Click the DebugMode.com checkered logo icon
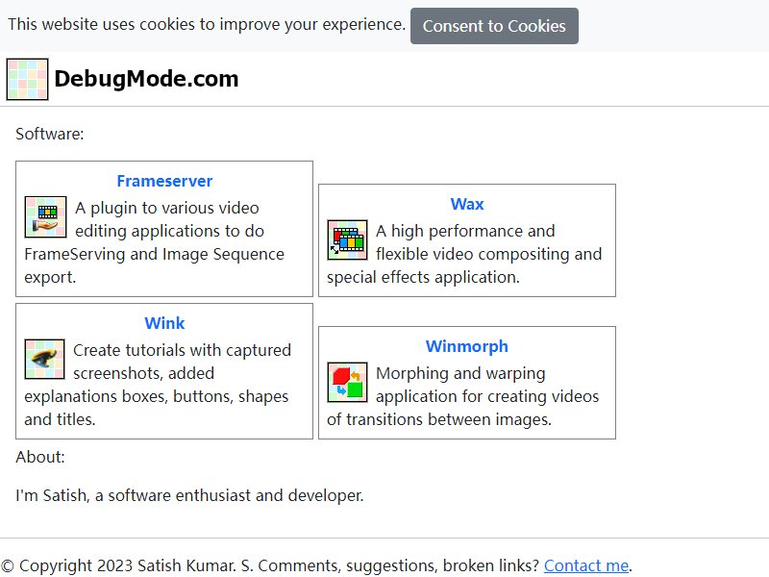769x577 pixels. 28,79
